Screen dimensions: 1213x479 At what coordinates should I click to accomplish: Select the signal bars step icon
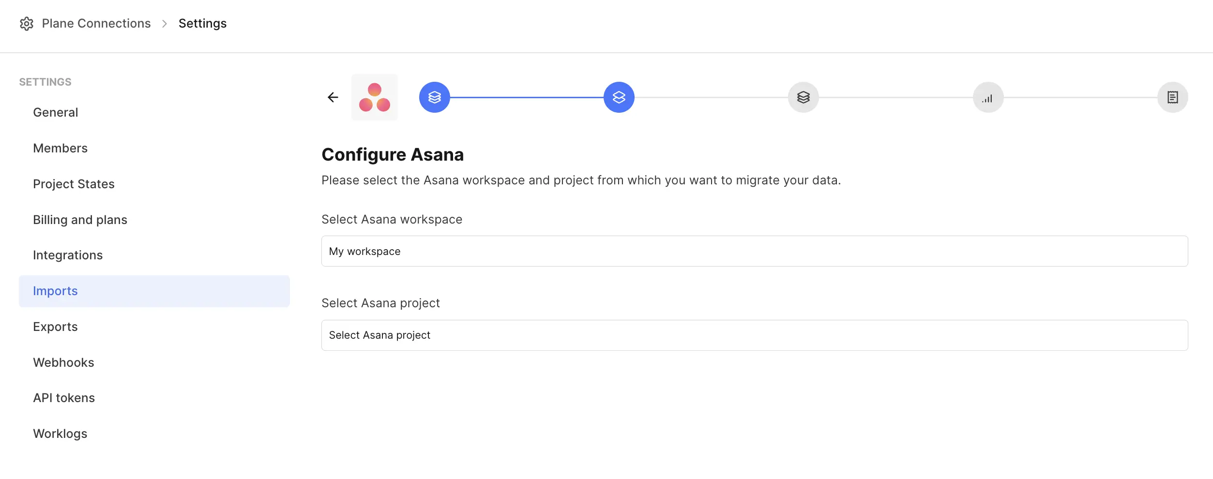988,97
